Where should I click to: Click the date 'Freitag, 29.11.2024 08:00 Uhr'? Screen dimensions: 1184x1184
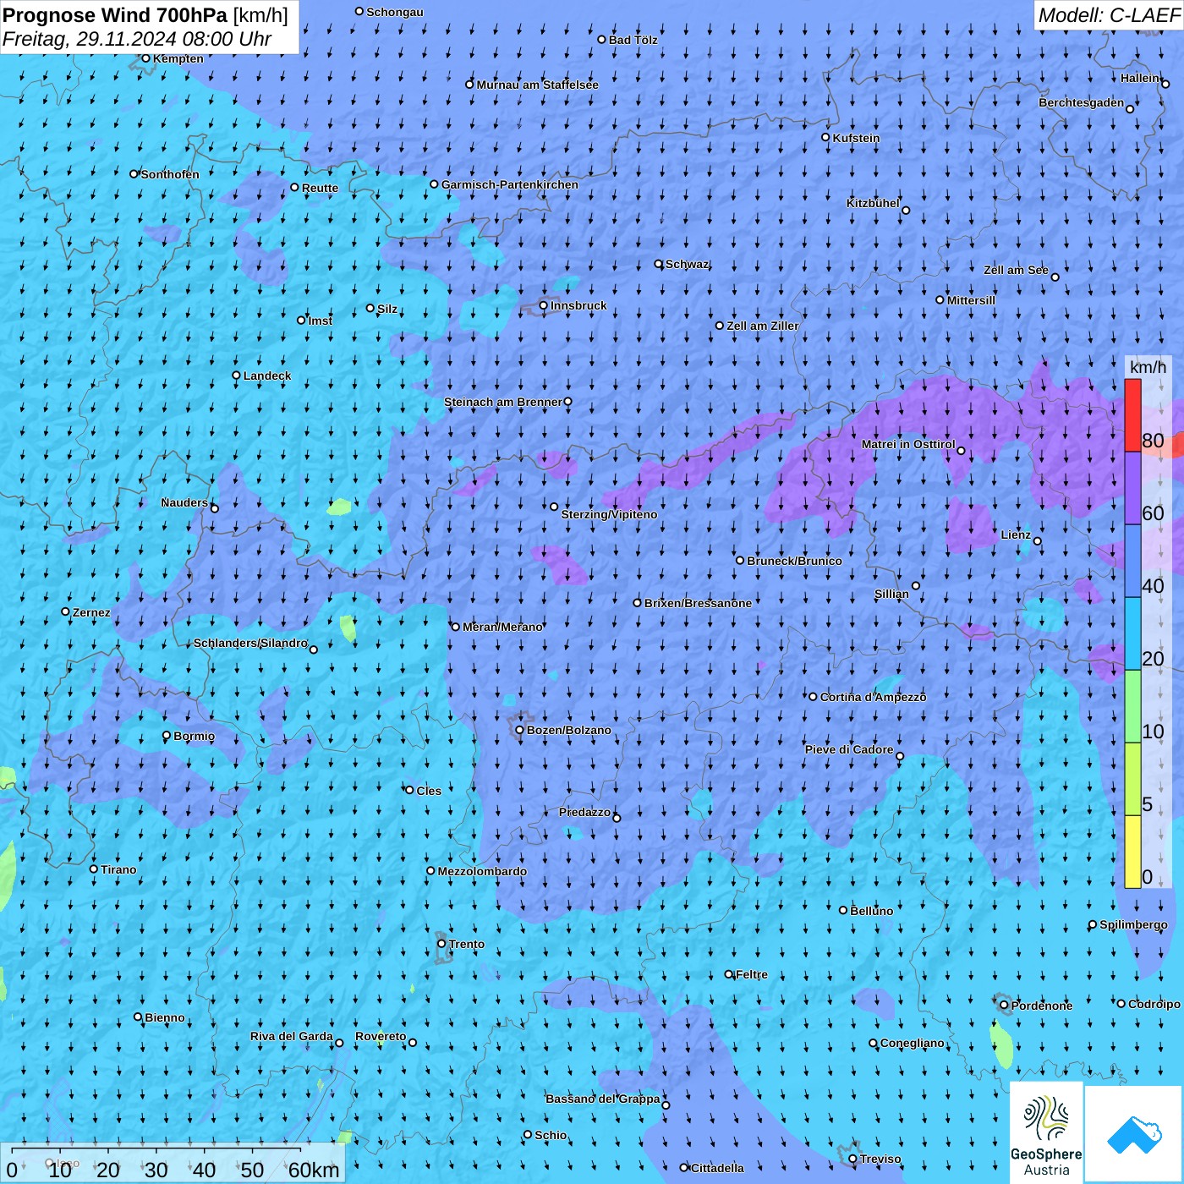(137, 39)
